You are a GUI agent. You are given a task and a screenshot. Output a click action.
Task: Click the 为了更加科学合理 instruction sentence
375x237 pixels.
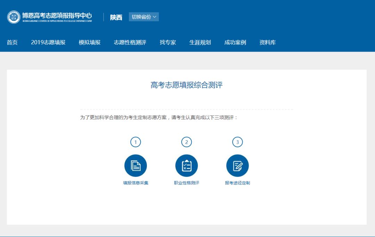(159, 117)
